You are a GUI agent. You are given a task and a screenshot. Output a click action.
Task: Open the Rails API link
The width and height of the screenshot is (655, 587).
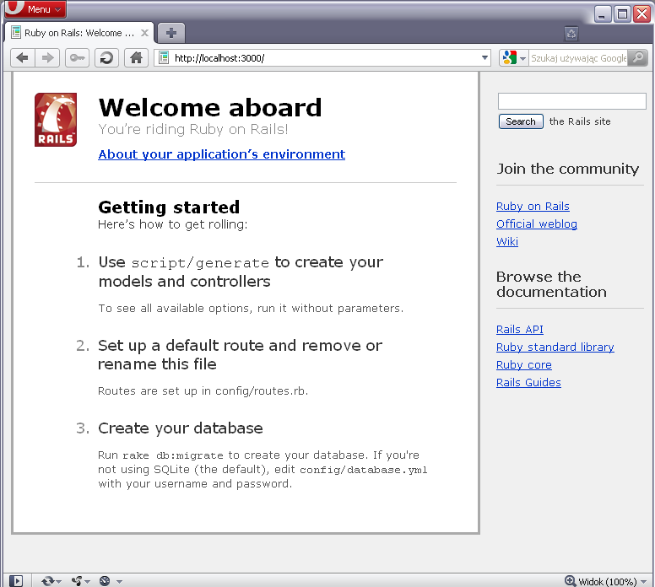520,330
